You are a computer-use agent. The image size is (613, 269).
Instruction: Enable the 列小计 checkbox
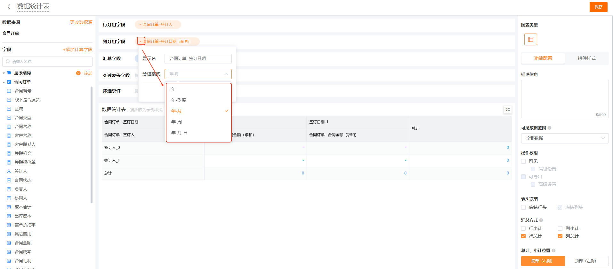point(560,228)
